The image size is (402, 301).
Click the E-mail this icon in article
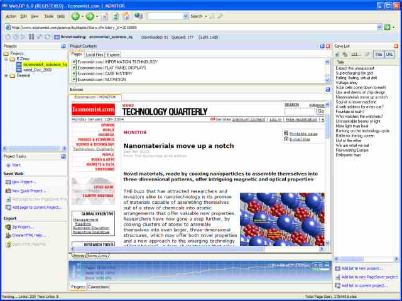pos(286,139)
